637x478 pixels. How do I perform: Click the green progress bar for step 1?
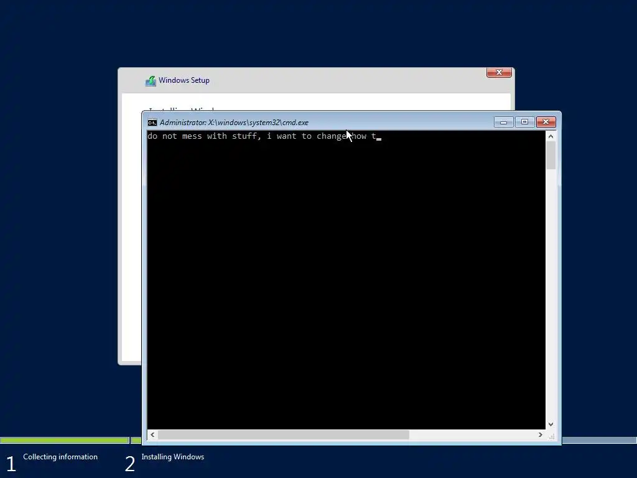[64, 440]
